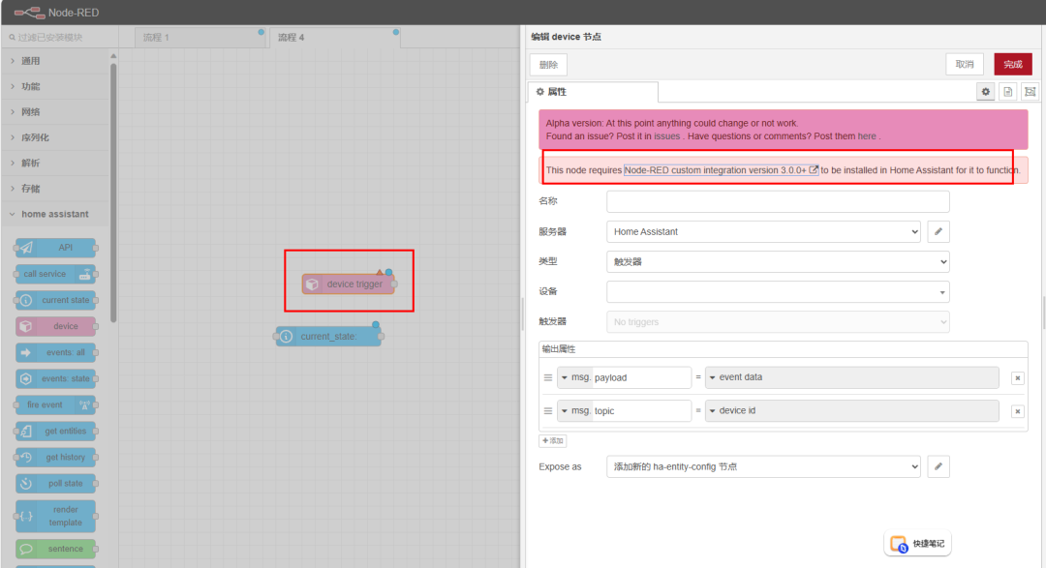
Task: Expand the 序列化 palette category
Action: (55, 137)
